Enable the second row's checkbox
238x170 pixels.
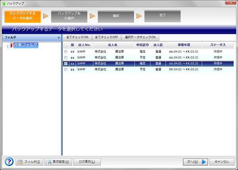click(66, 58)
